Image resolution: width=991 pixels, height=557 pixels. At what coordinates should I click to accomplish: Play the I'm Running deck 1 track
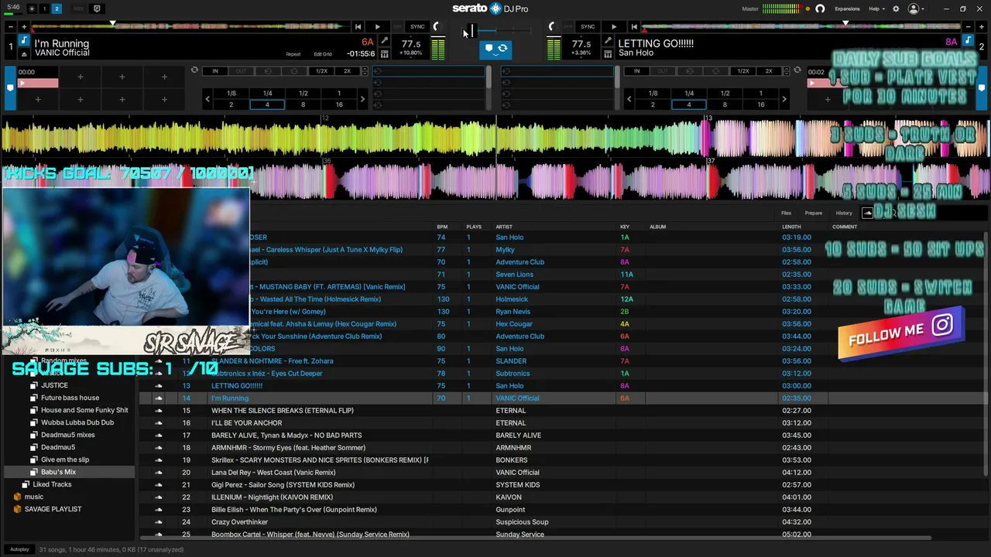[377, 27]
